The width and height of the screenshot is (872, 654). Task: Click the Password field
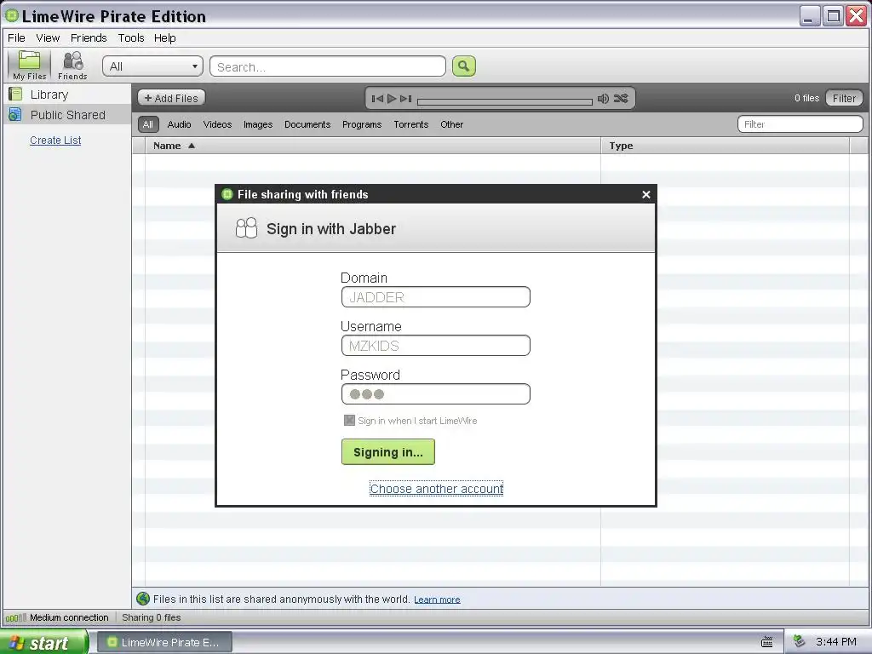click(436, 393)
